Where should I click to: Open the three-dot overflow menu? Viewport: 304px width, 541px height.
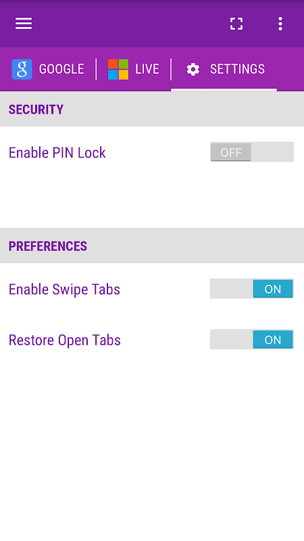tap(280, 24)
